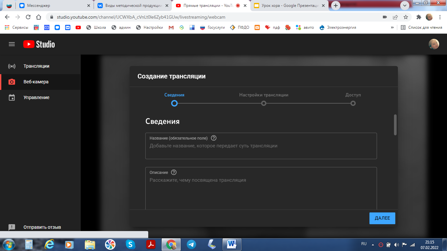Click the dialog vertical scrollbar
The image size is (447, 251).
point(395,125)
